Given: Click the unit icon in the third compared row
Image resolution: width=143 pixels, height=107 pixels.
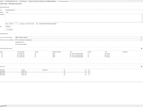Looking at the screenshot, I should coord(105,57).
